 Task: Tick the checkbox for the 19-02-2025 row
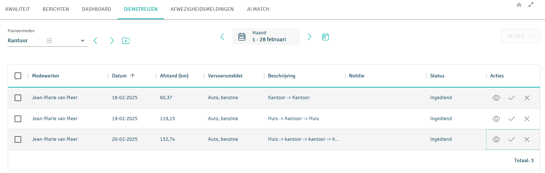point(18,119)
